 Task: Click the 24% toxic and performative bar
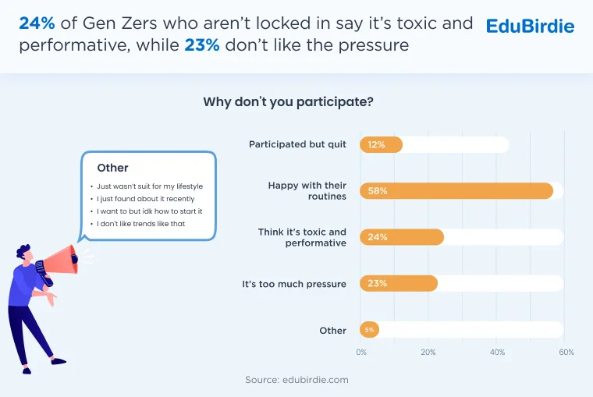(x=402, y=237)
